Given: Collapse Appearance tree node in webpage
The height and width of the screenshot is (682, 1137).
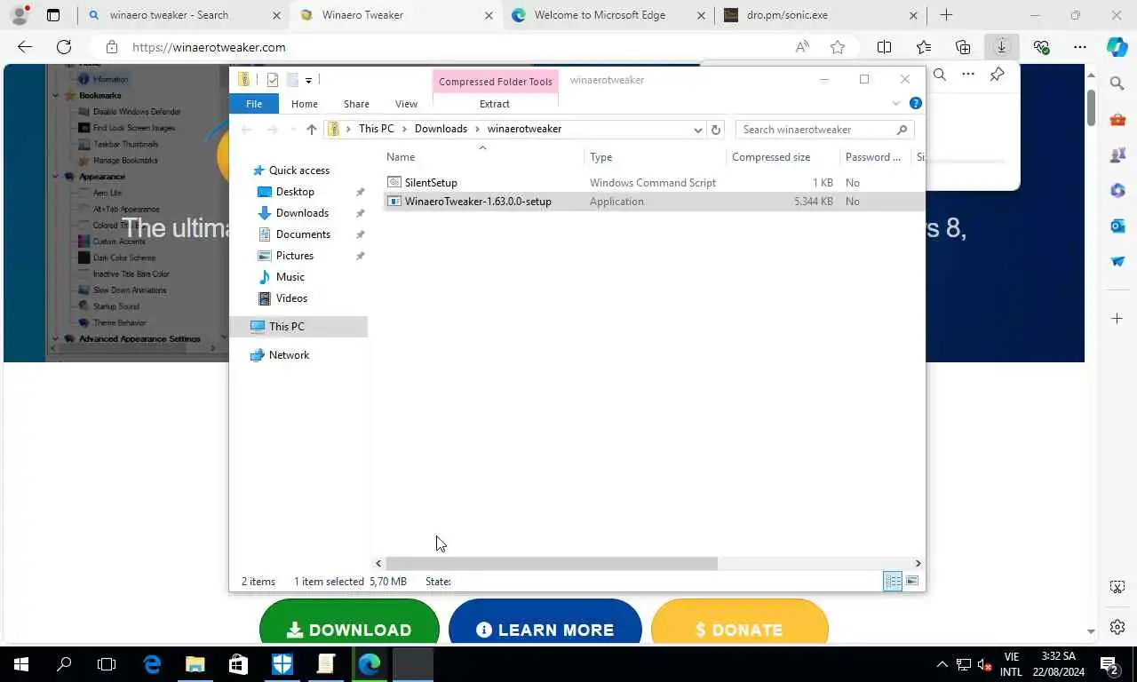Looking at the screenshot, I should click(x=55, y=176).
